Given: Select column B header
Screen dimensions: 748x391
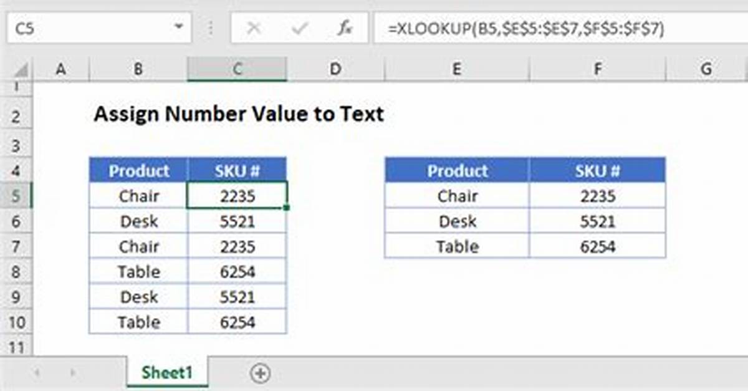Looking at the screenshot, I should [x=138, y=69].
